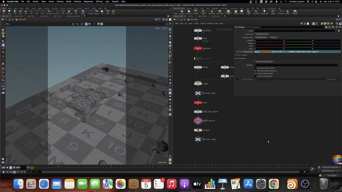Viewport: 342px width, 192px height.
Task: Select the Gamepad Camera shelf tool
Action: pos(295,12)
